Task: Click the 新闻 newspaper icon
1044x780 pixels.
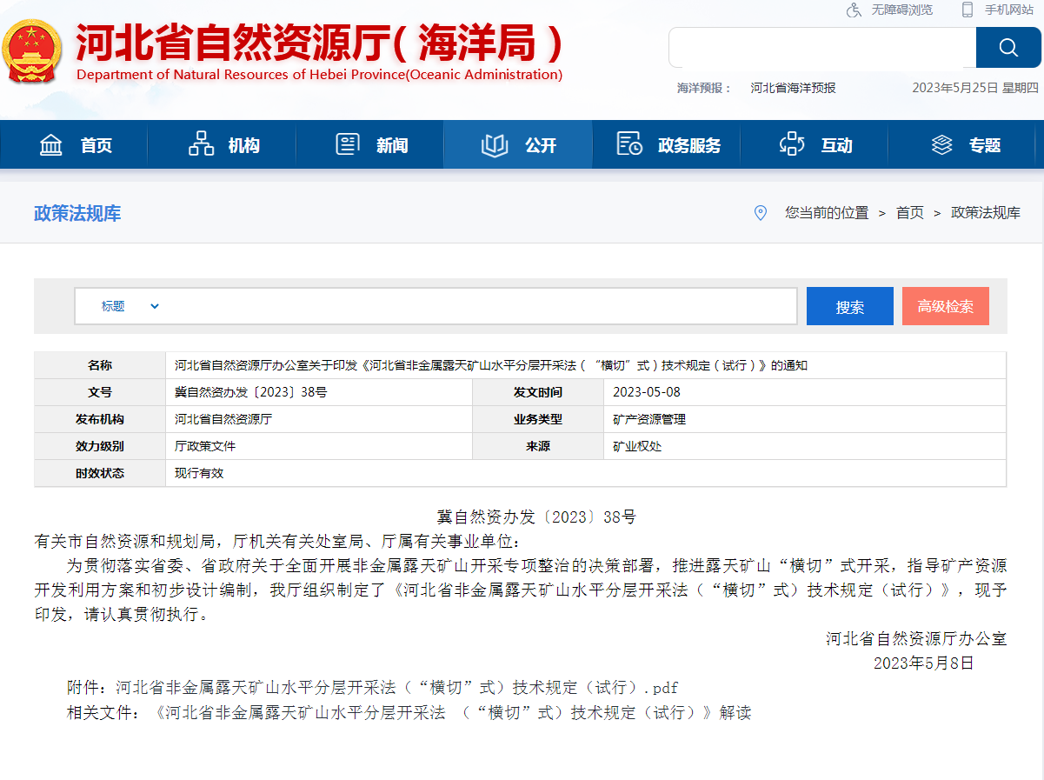Action: (x=348, y=144)
